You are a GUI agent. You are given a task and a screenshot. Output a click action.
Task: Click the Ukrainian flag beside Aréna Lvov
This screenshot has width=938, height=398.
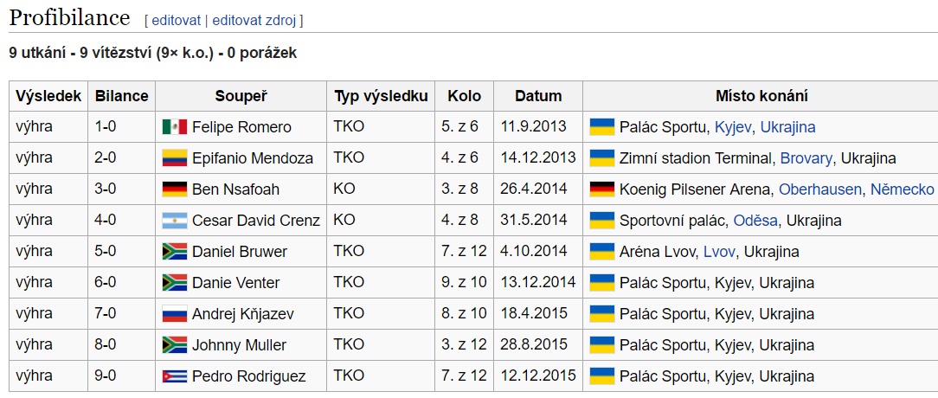click(x=601, y=252)
